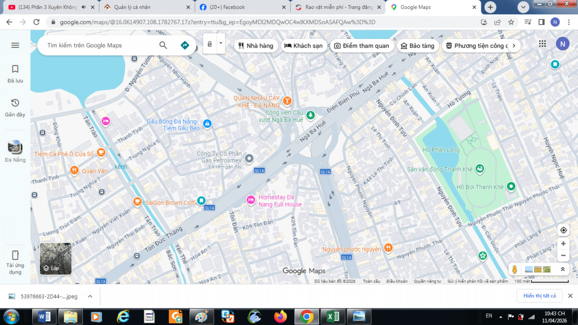The width and height of the screenshot is (578, 325).
Task: Open the Google apps grid
Action: pos(542,44)
